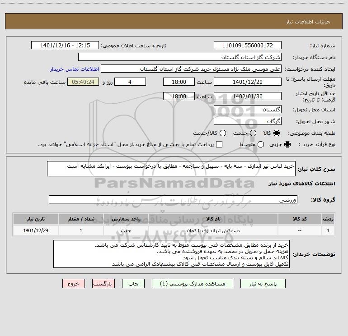This screenshot has width=348, height=336.
Task: Click the remaining days field showing 4
Action: pos(130,82)
